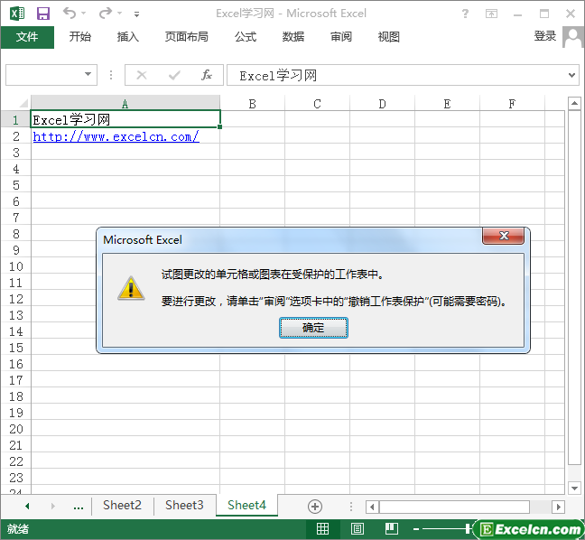Expand the formula bar chevron
The image size is (585, 540).
[x=572, y=75]
